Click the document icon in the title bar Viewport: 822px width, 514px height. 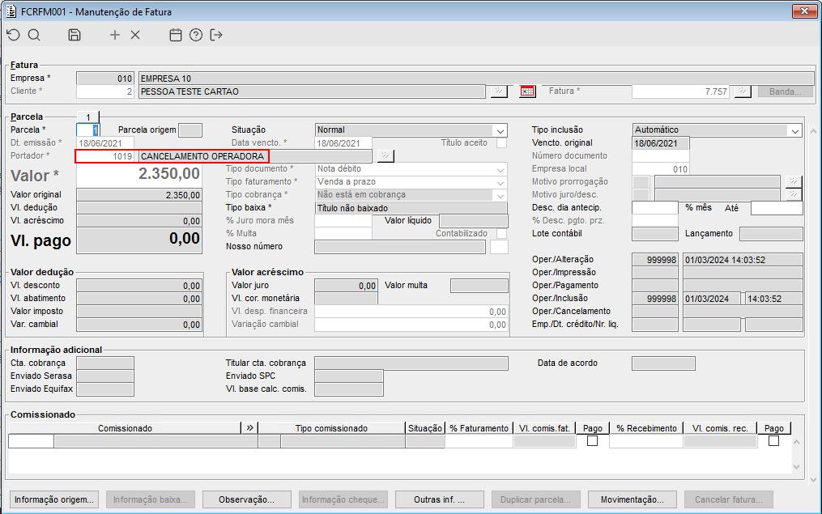click(x=11, y=11)
